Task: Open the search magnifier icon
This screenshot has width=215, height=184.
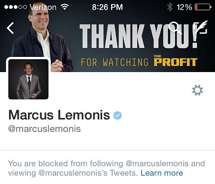Action: pyautogui.click(x=175, y=28)
